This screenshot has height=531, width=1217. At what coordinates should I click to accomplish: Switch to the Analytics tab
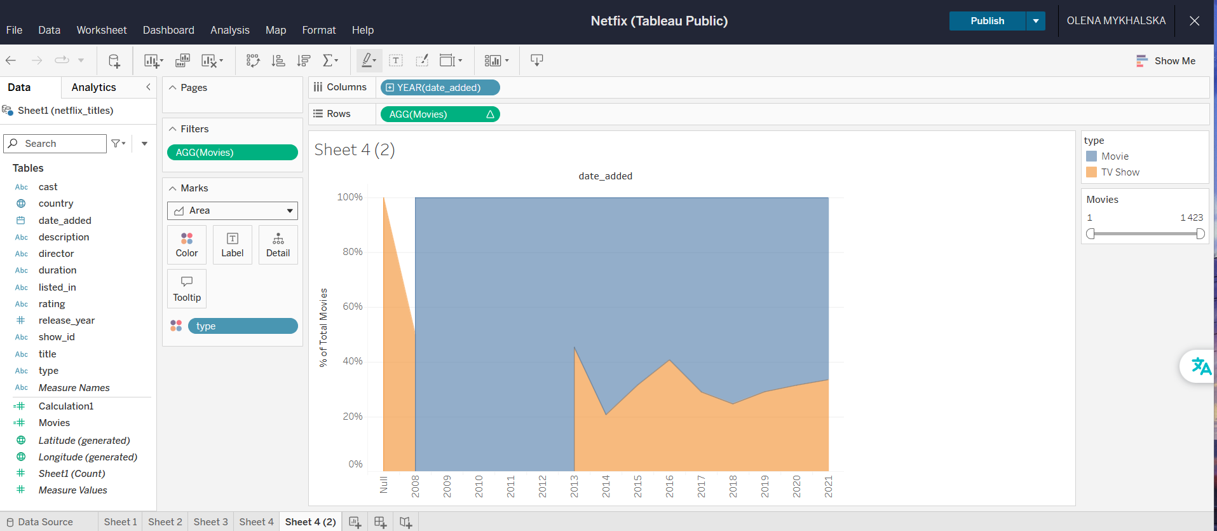coord(93,87)
